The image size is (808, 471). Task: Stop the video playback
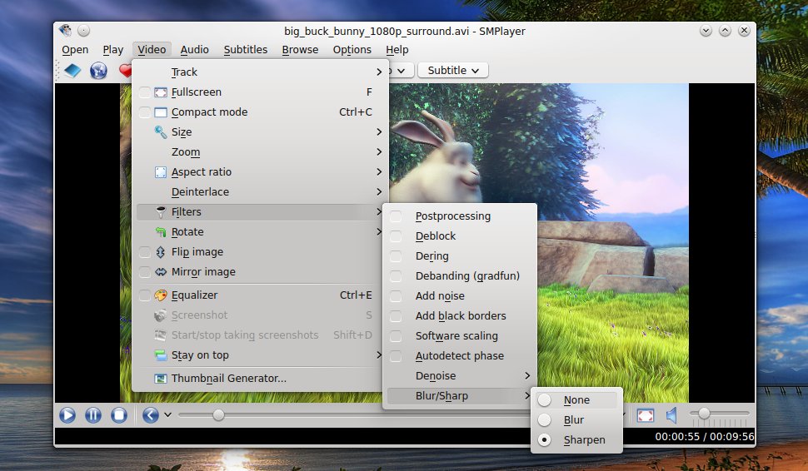click(119, 415)
